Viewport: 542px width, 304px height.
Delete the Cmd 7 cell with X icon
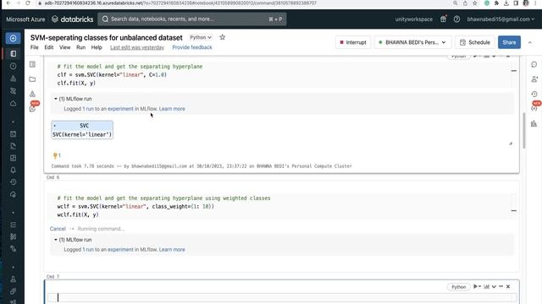click(x=508, y=286)
